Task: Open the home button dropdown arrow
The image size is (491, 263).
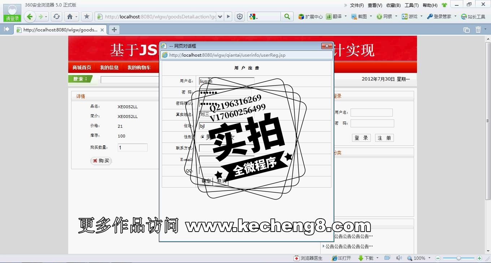Action: pos(76,17)
